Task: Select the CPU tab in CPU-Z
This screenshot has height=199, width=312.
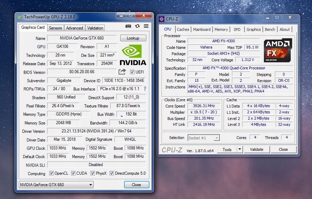Action: pos(167,29)
